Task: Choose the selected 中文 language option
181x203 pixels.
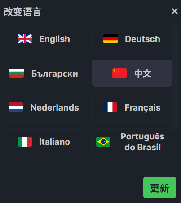Action: 132,73
